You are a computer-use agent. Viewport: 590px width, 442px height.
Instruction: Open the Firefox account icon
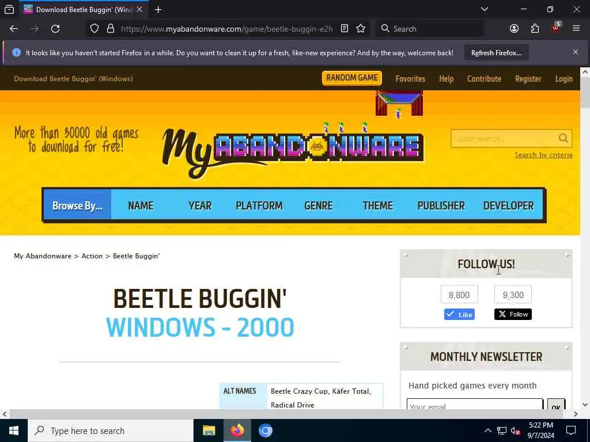pyautogui.click(x=514, y=29)
